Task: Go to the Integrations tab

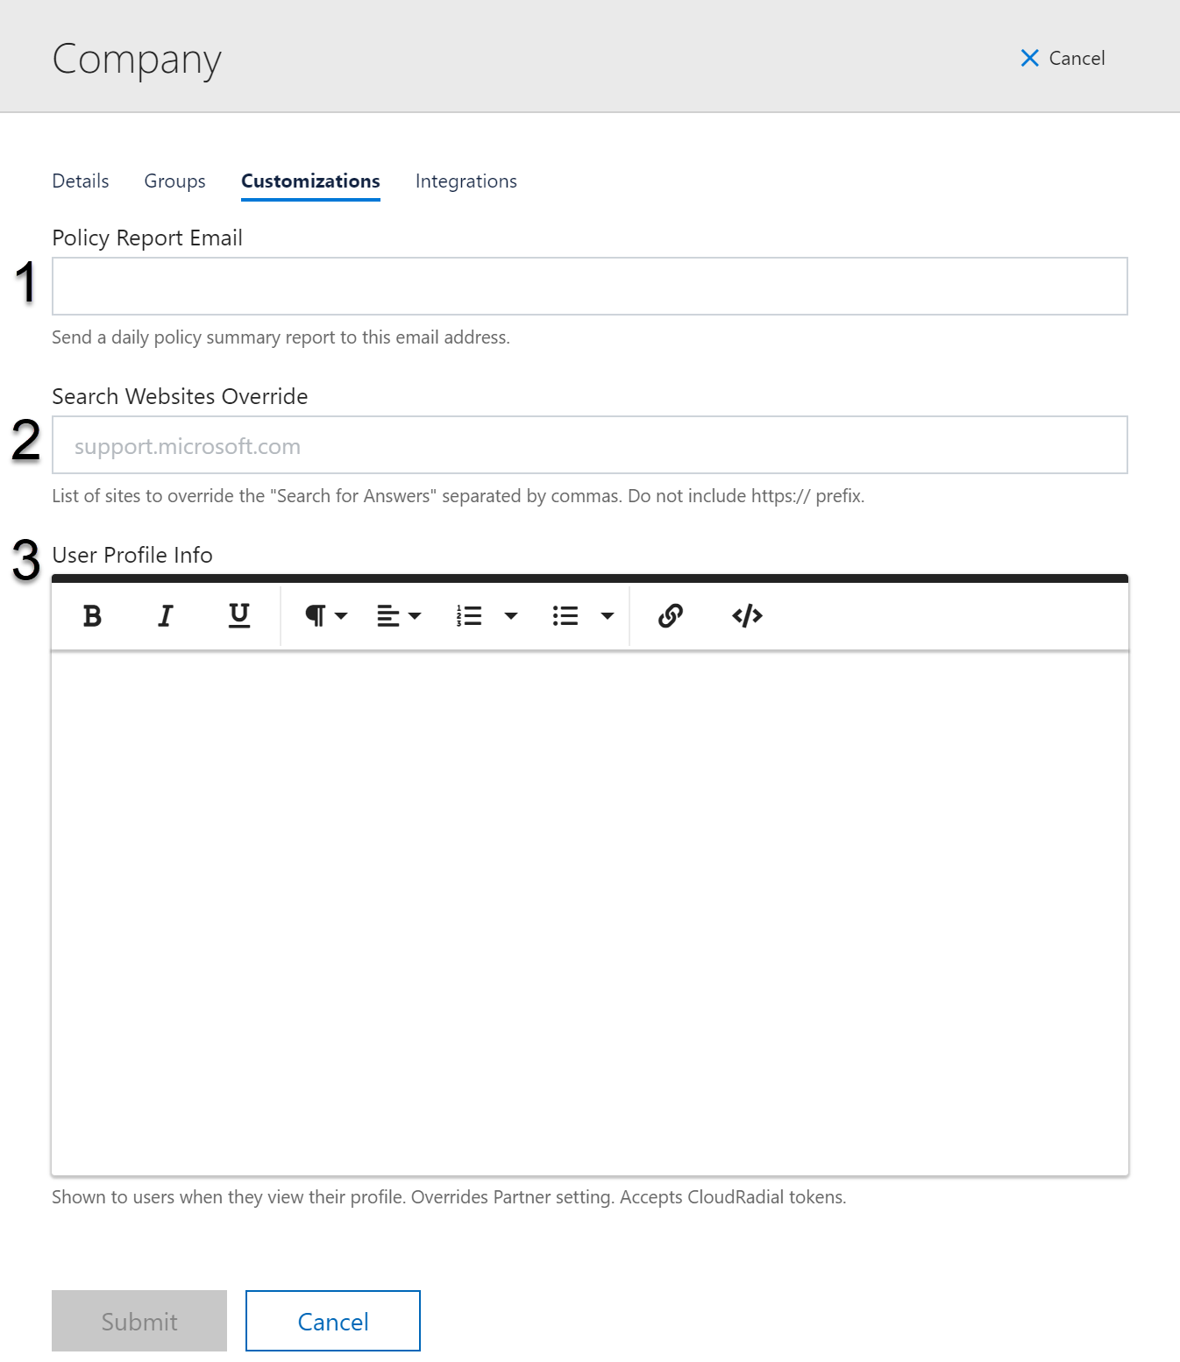Action: [466, 181]
